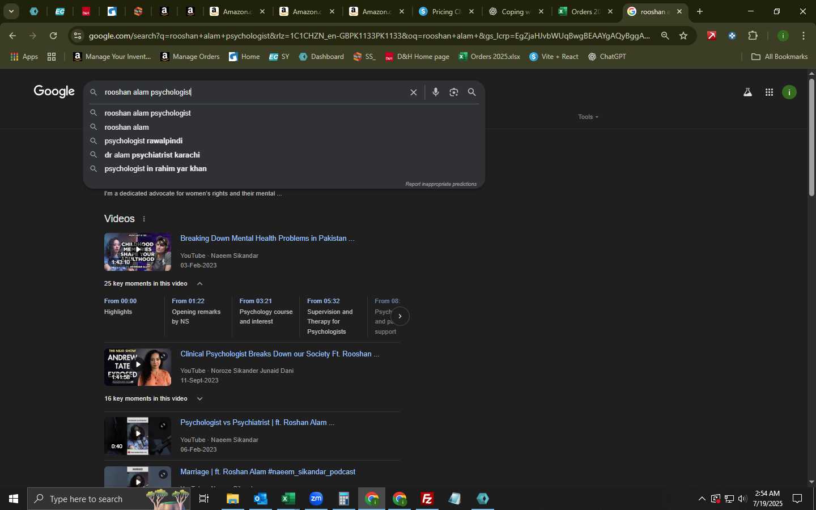This screenshot has width=816, height=510.
Task: Open the Tools dropdown
Action: pyautogui.click(x=588, y=117)
